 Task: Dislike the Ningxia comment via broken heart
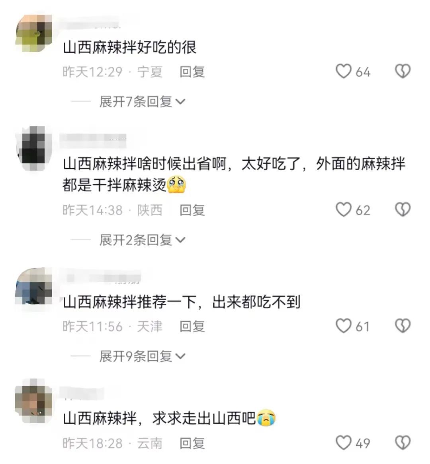point(403,72)
